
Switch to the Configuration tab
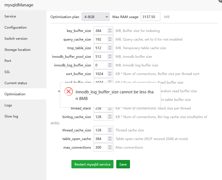[x=16, y=27]
